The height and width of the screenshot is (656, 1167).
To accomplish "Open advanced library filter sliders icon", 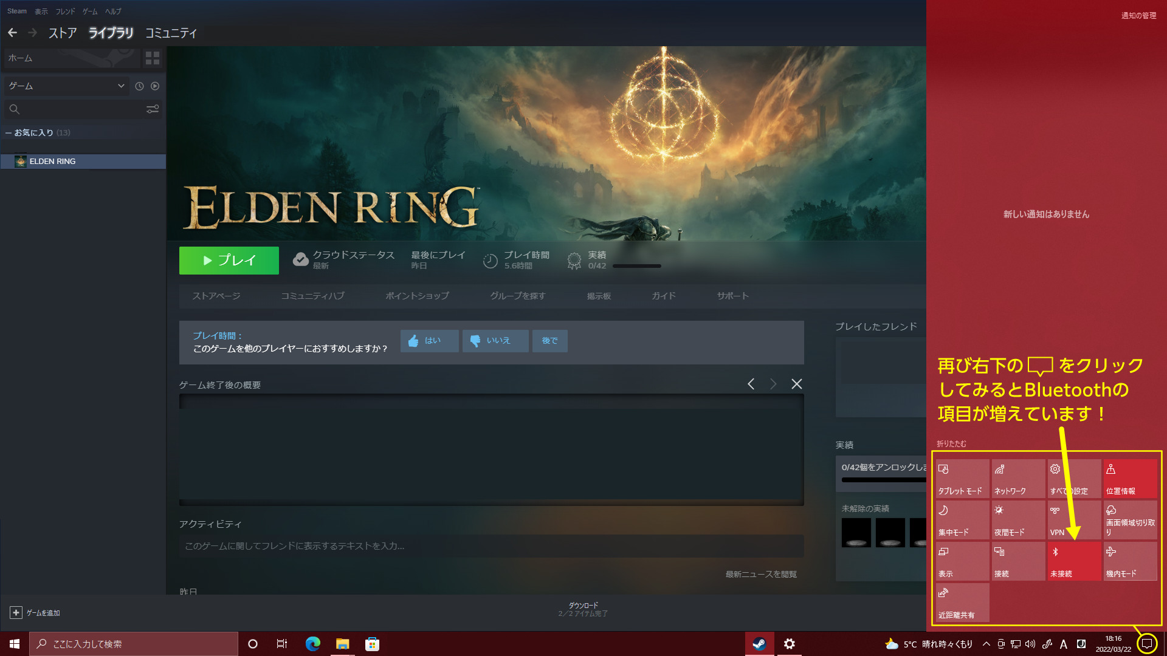I will coord(153,109).
